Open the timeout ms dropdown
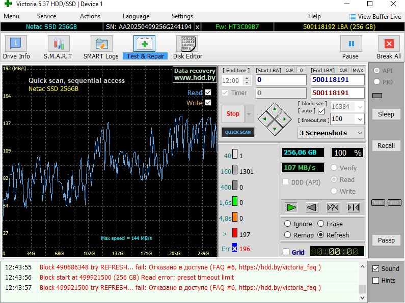The height and width of the screenshot is (303, 405). pos(360,119)
